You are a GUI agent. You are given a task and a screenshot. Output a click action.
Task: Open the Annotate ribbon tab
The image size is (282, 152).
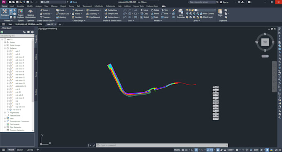tap(20, 6)
